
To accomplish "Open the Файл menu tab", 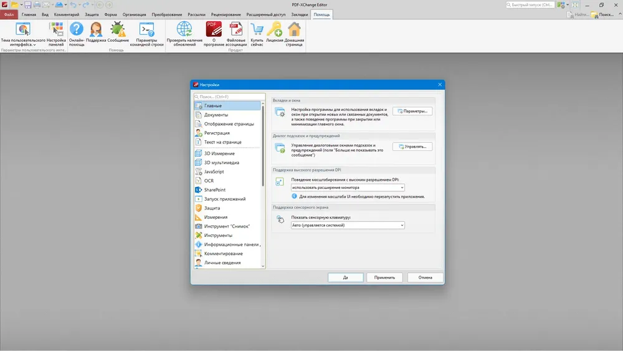I will pyautogui.click(x=9, y=14).
